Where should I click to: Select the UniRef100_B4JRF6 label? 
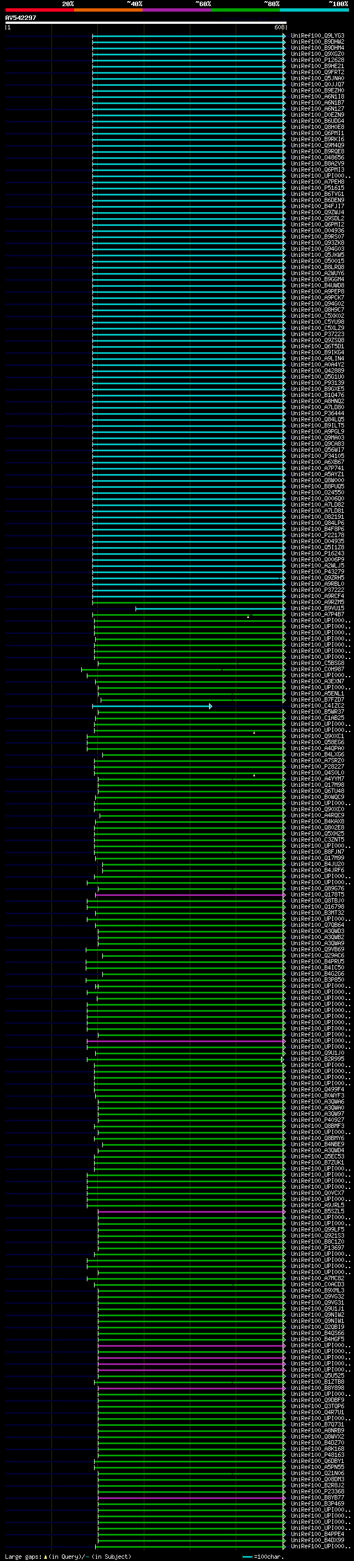(317, 869)
